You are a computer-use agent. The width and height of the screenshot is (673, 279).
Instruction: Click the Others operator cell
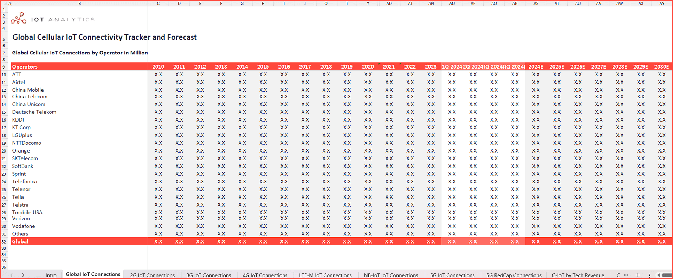(x=79, y=234)
